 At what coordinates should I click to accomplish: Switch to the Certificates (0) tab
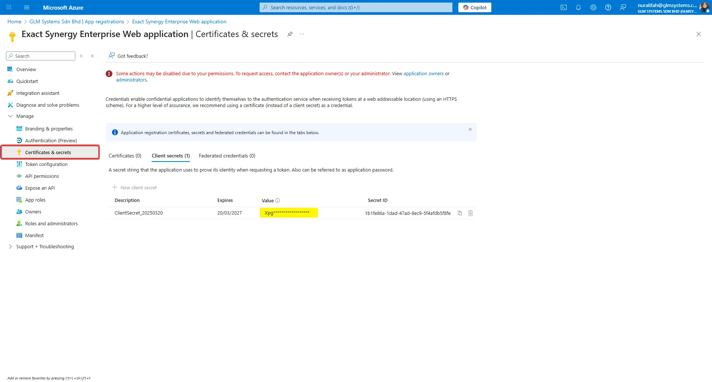[x=125, y=156]
